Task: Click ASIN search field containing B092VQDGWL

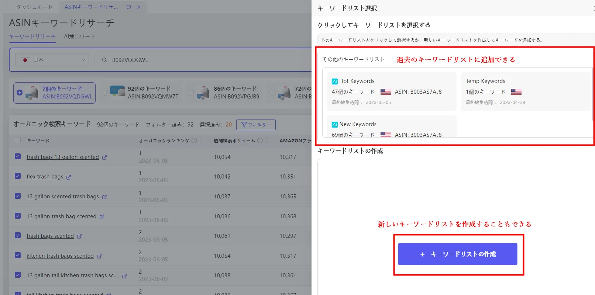Action: tap(207, 60)
